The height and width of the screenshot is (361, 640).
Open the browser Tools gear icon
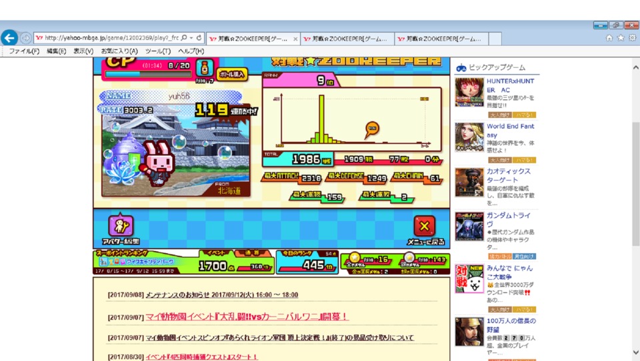click(x=632, y=38)
